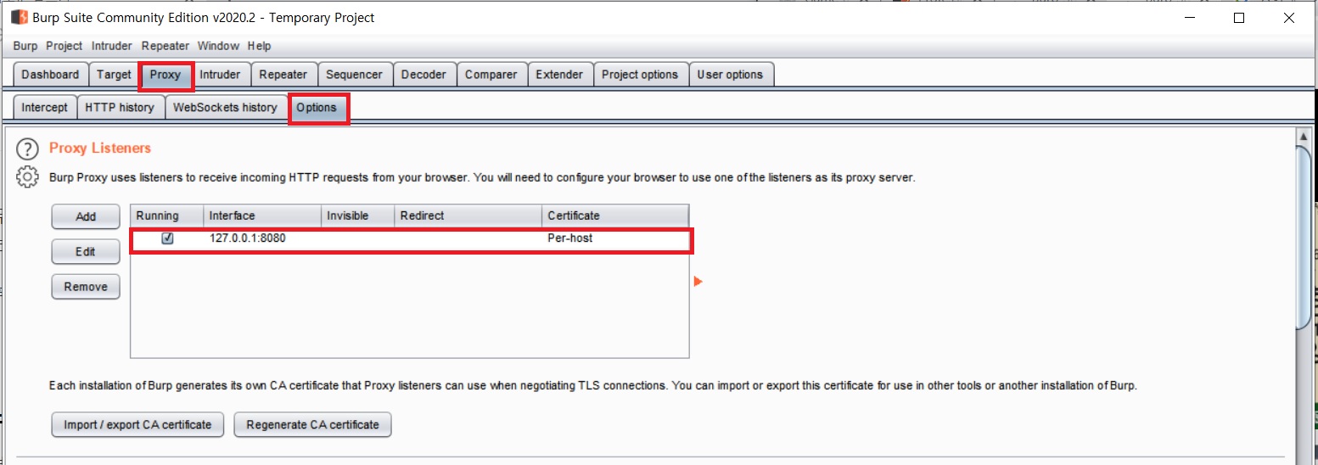Click the orange arrow beside the listeners table

(x=698, y=282)
